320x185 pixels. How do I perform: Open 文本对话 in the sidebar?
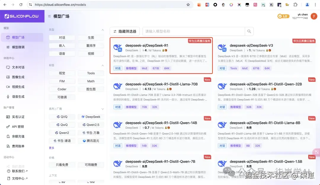tap(22, 67)
